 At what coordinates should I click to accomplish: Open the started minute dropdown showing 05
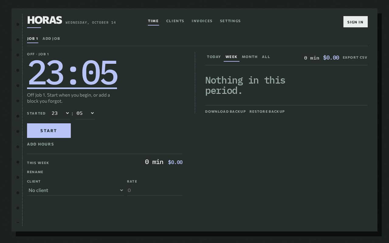tap(85, 113)
